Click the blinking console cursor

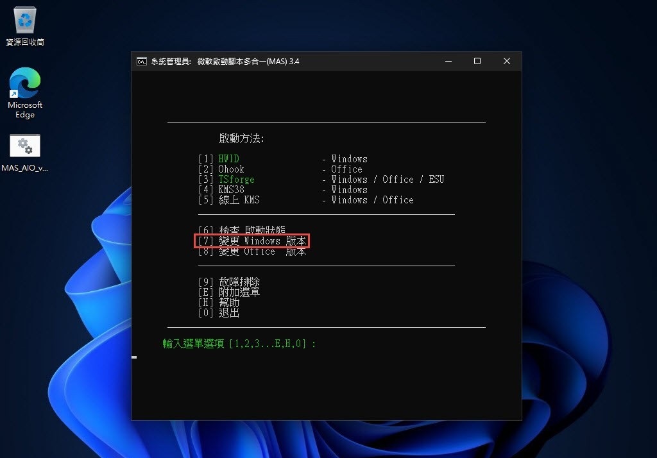pos(134,357)
